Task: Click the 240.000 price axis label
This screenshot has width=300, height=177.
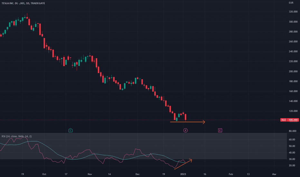Action: point(293,51)
